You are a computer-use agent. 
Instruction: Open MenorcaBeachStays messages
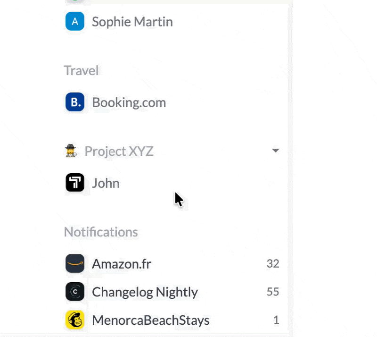click(x=150, y=320)
